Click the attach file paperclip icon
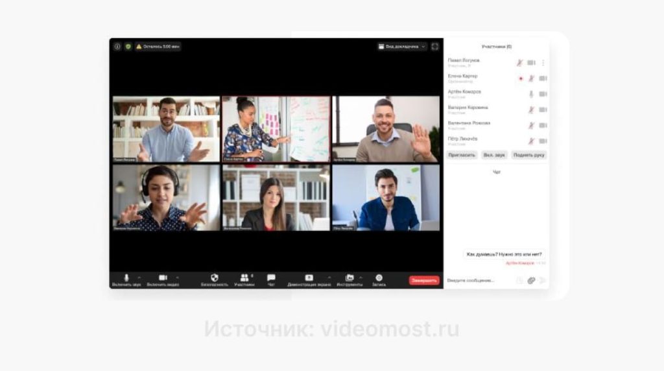The height and width of the screenshot is (371, 664). coord(531,280)
